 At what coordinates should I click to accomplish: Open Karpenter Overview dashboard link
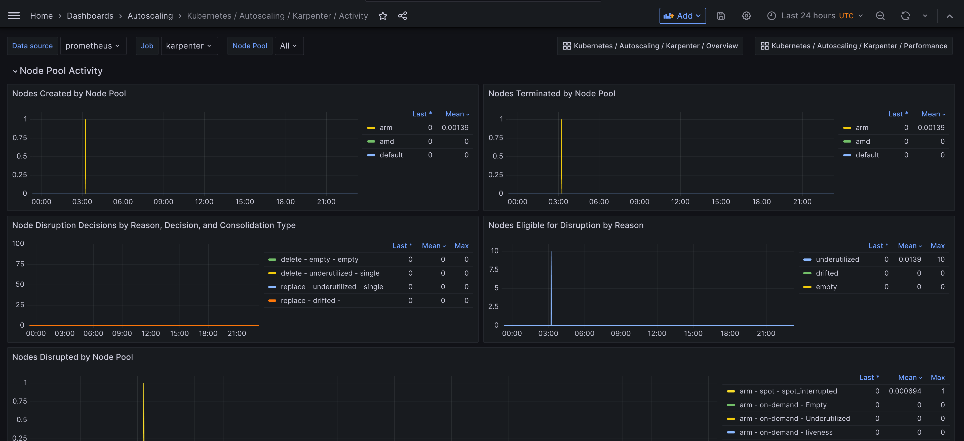tap(650, 46)
